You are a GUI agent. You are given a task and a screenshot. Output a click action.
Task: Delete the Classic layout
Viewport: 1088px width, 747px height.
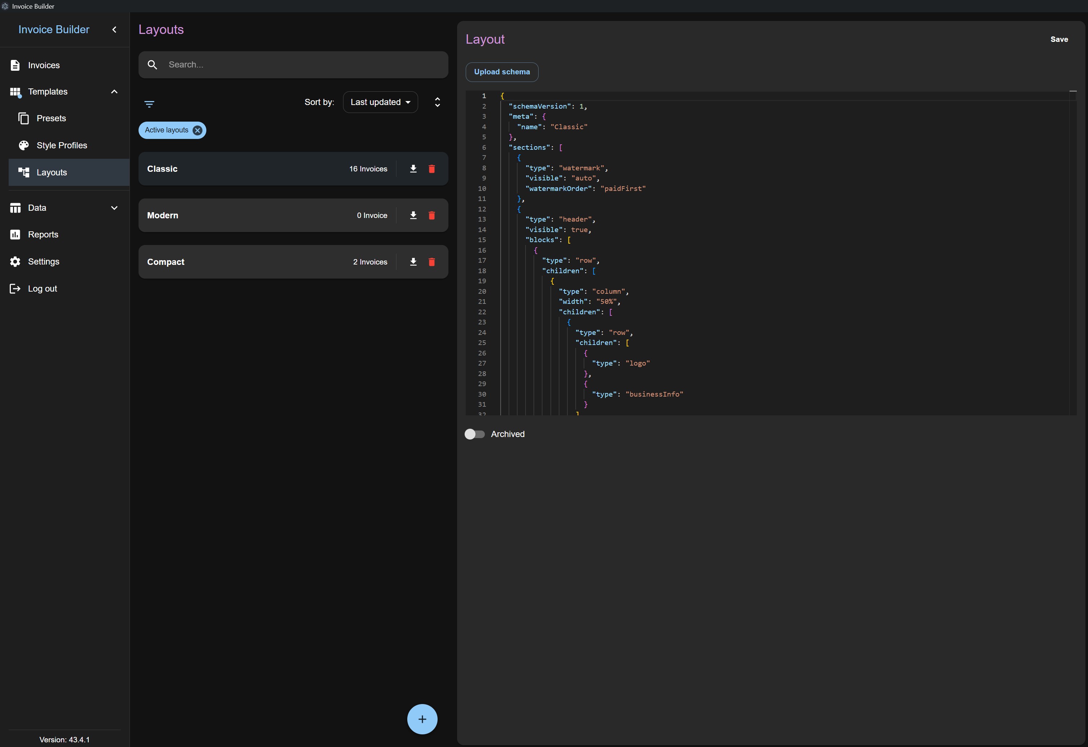(x=432, y=169)
